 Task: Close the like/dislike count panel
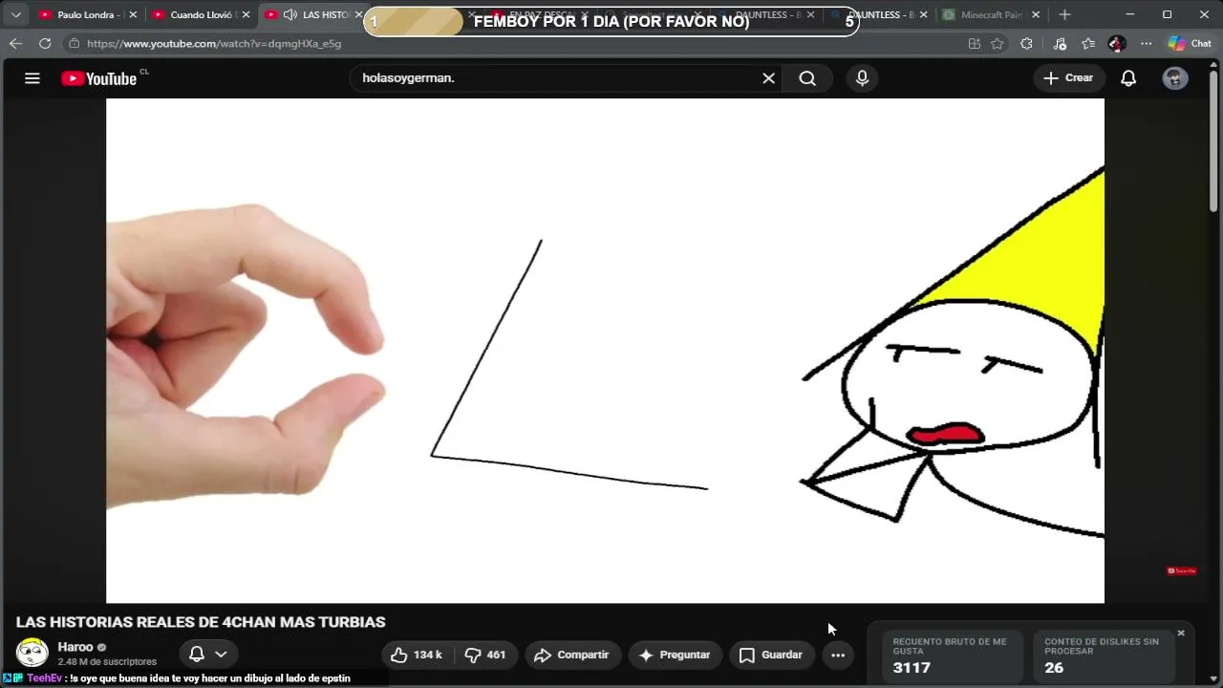click(1181, 633)
